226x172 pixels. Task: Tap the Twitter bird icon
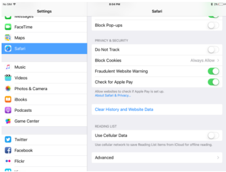click(x=8, y=140)
